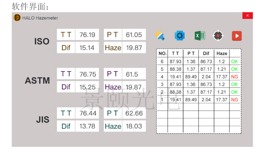Viewport: 267px width, 155px height.
Task: Open the blue gear settings icon
Action: pyautogui.click(x=180, y=36)
